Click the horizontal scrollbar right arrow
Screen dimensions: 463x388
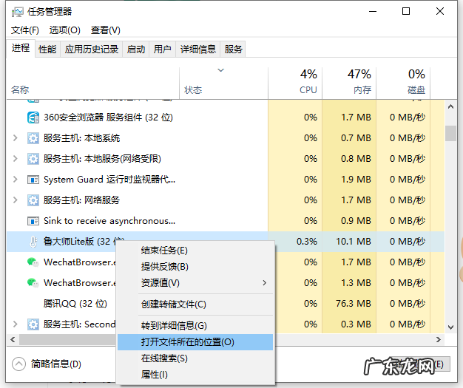point(438,340)
